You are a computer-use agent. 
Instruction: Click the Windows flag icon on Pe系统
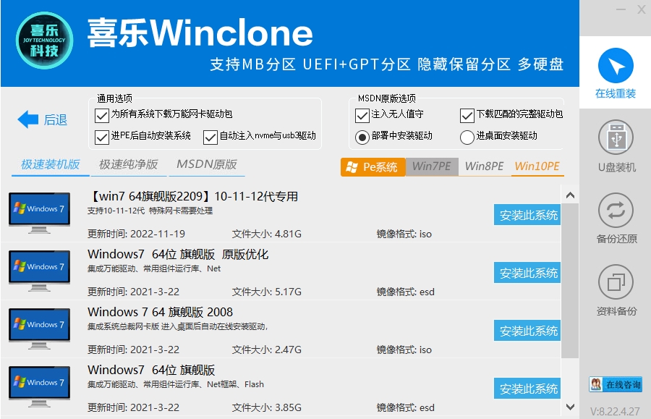coord(352,167)
